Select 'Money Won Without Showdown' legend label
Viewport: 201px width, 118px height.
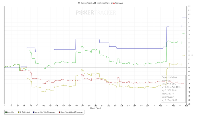coord(72,112)
